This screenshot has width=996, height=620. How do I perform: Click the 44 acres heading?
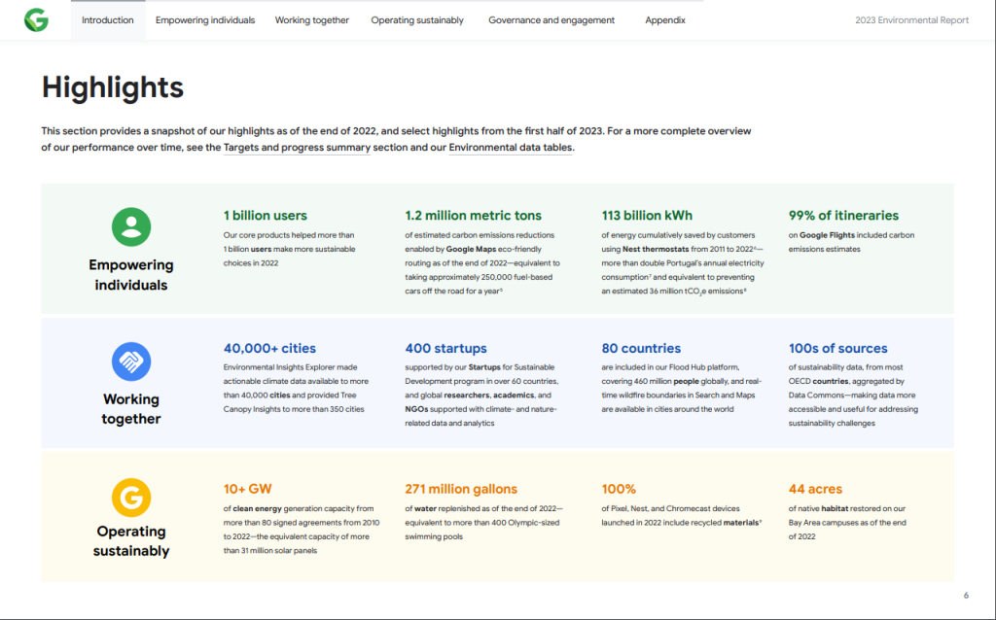pyautogui.click(x=815, y=489)
